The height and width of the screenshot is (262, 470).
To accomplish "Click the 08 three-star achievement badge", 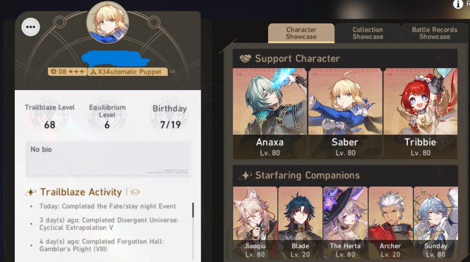I will [x=67, y=72].
